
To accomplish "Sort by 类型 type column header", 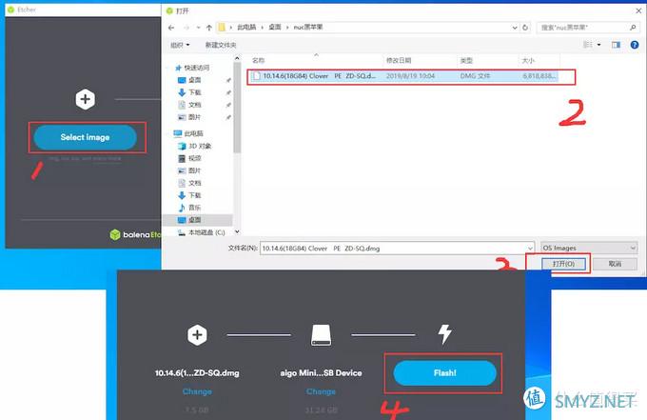I will (466, 60).
